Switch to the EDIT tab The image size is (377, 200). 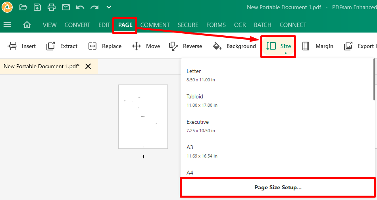[x=104, y=25]
